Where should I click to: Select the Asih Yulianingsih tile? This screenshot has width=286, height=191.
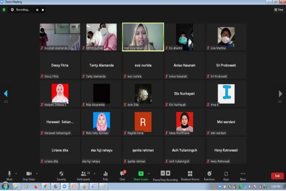tap(184, 150)
